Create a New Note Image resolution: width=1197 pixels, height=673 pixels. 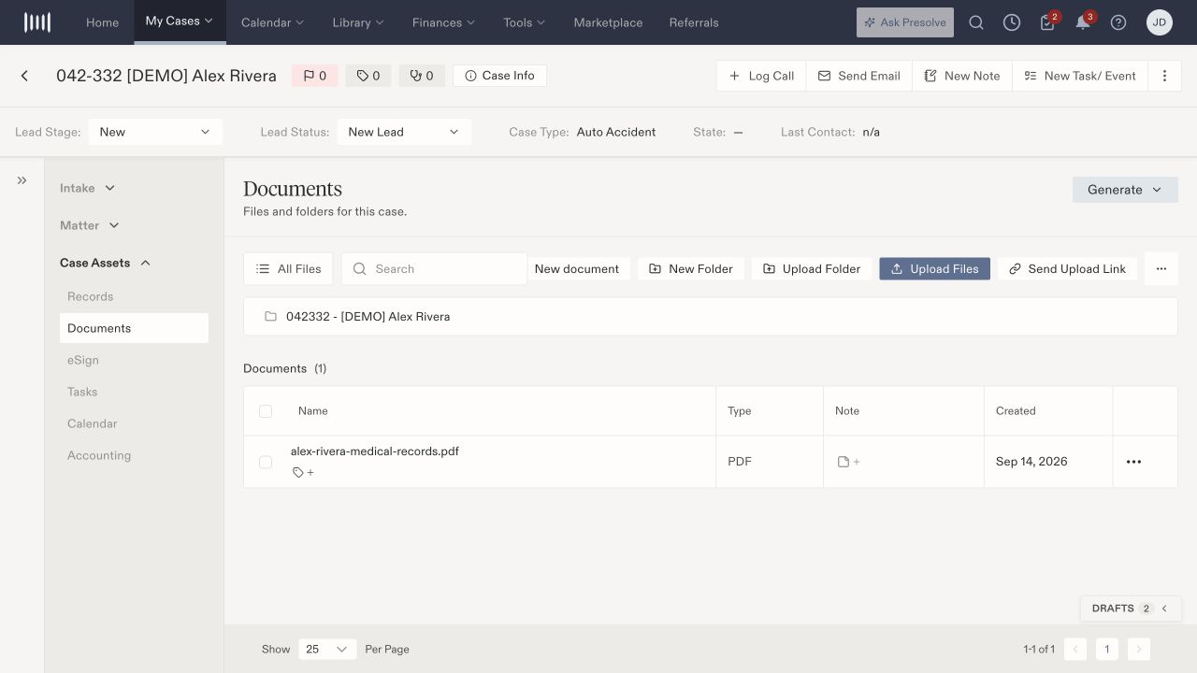coord(962,76)
